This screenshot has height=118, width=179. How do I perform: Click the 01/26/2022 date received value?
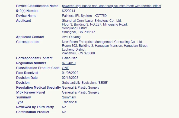click(x=70, y=73)
